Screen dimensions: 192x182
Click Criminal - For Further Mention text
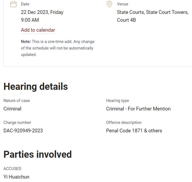coord(138,109)
